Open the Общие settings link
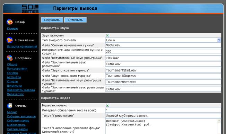This screenshot has width=226, height=134. (12, 64)
